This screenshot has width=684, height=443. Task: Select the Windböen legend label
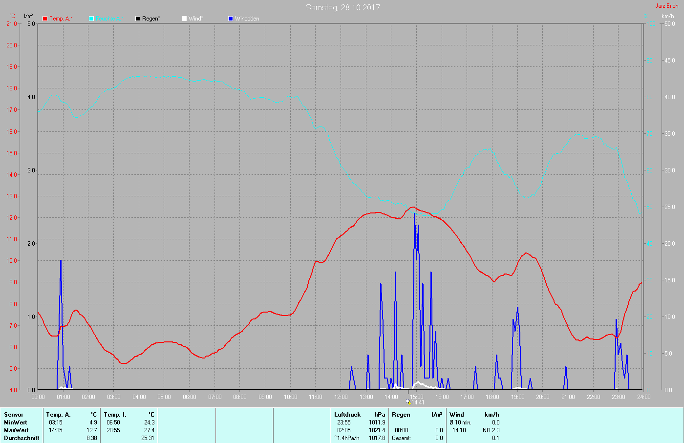pyautogui.click(x=247, y=19)
